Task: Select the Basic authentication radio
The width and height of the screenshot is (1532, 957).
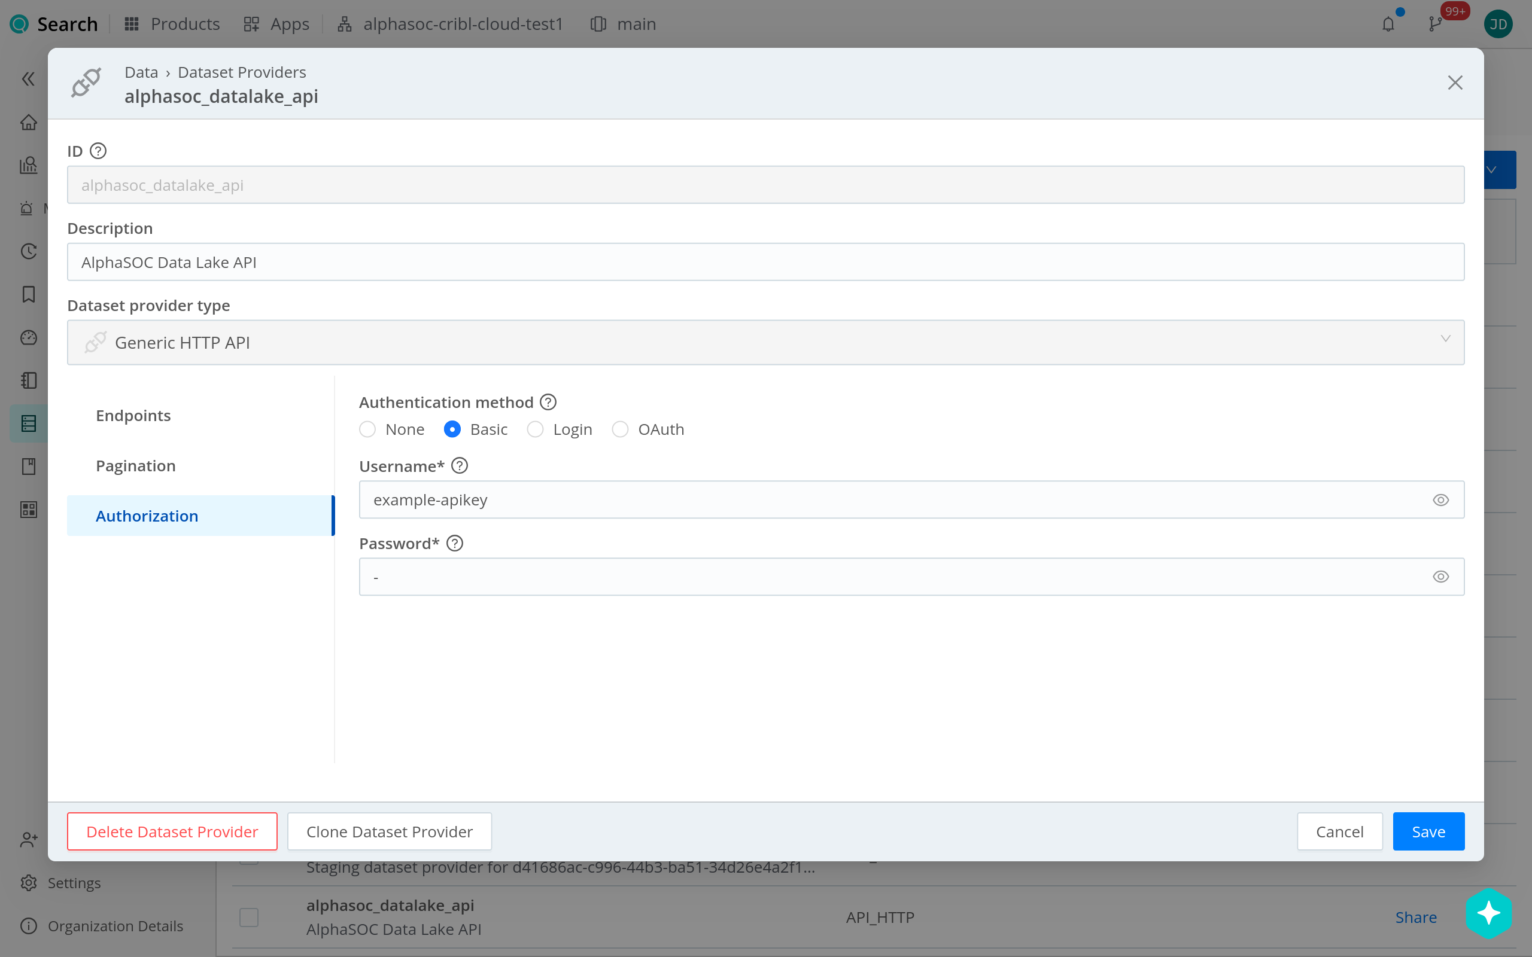Action: (x=452, y=429)
